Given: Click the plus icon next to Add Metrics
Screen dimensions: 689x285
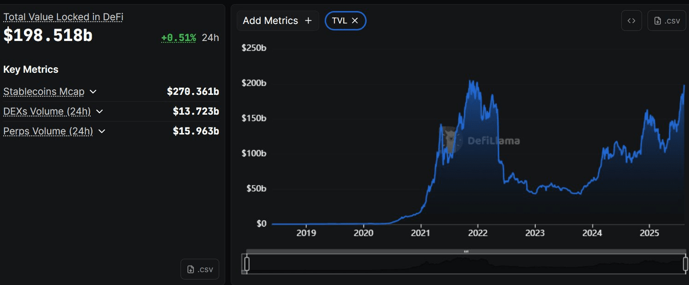Looking at the screenshot, I should [x=309, y=21].
